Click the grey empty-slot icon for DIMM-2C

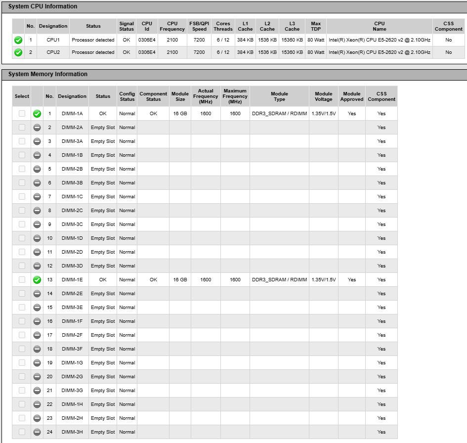click(x=37, y=211)
